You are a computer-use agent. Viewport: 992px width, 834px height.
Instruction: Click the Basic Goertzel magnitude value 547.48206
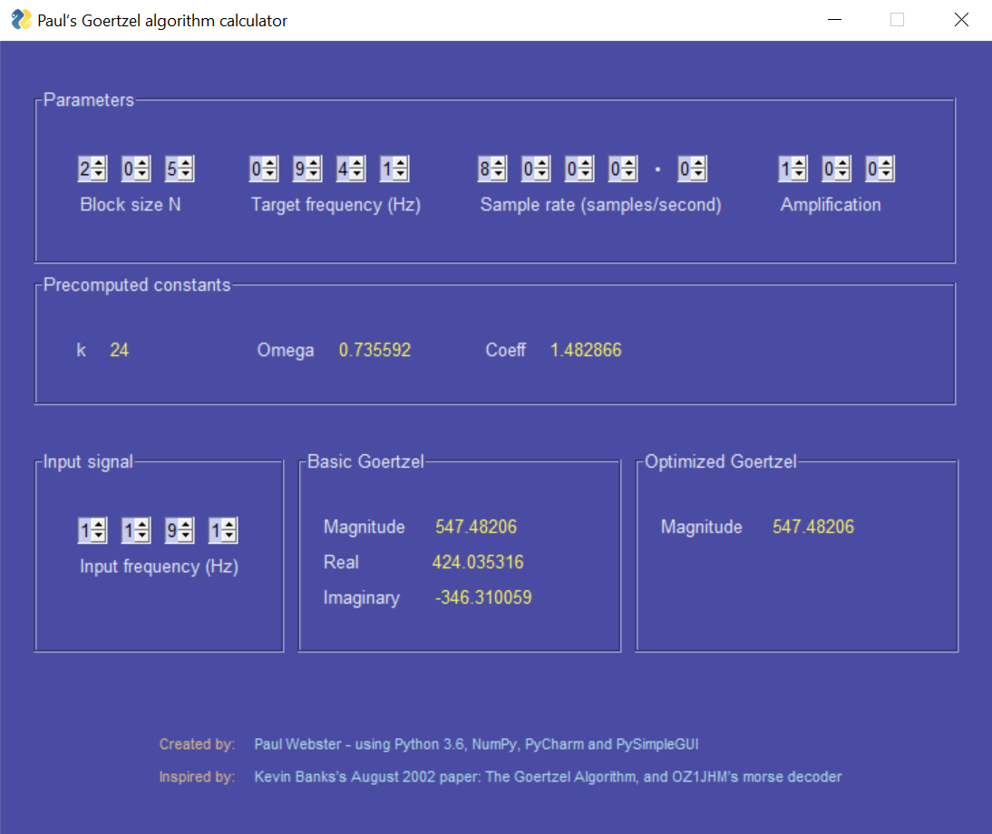[x=476, y=527]
